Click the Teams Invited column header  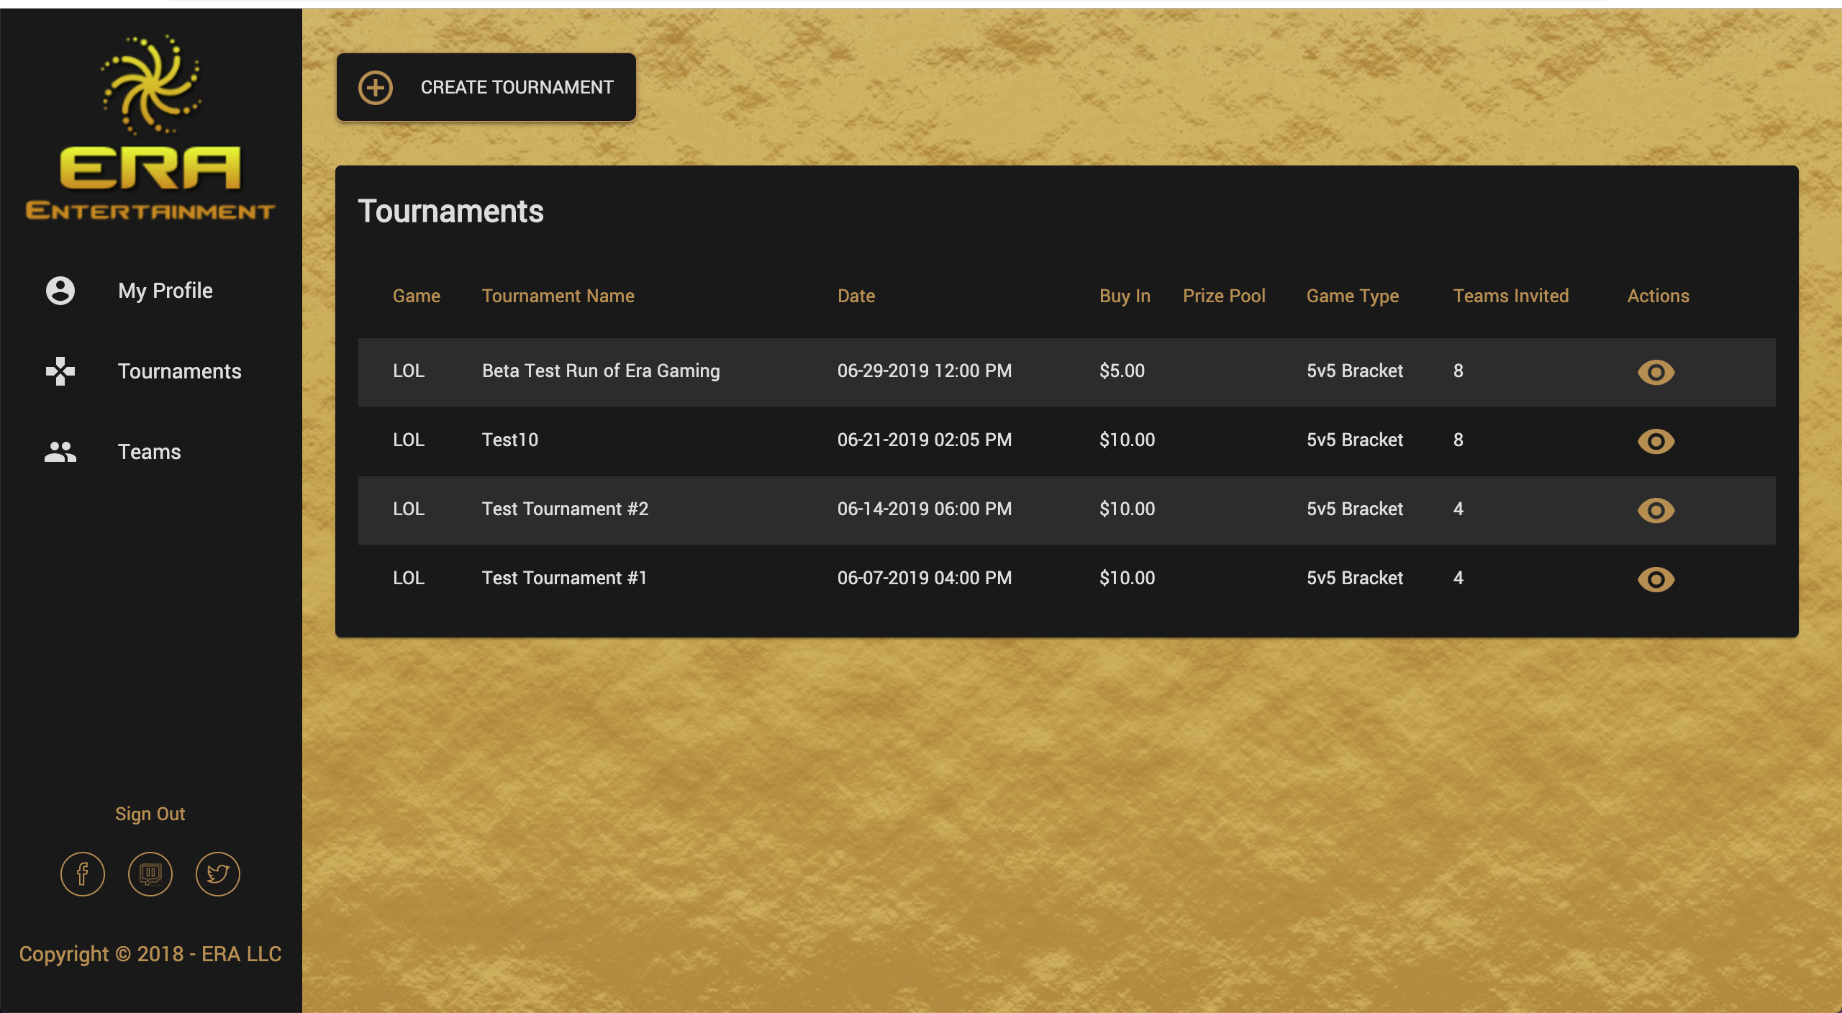[1511, 296]
